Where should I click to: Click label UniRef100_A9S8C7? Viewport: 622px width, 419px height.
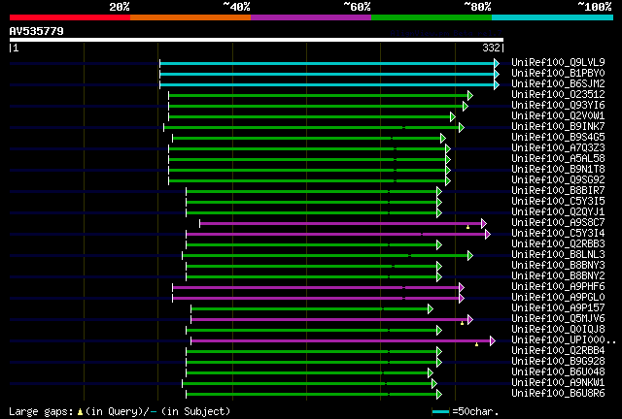[558, 223]
